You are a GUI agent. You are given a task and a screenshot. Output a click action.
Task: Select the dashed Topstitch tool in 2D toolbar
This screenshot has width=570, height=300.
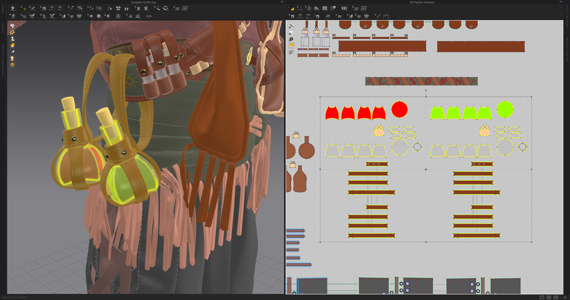(378, 16)
